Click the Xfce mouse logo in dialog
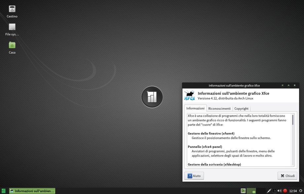This screenshot has width=304, height=194. pyautogui.click(x=189, y=95)
